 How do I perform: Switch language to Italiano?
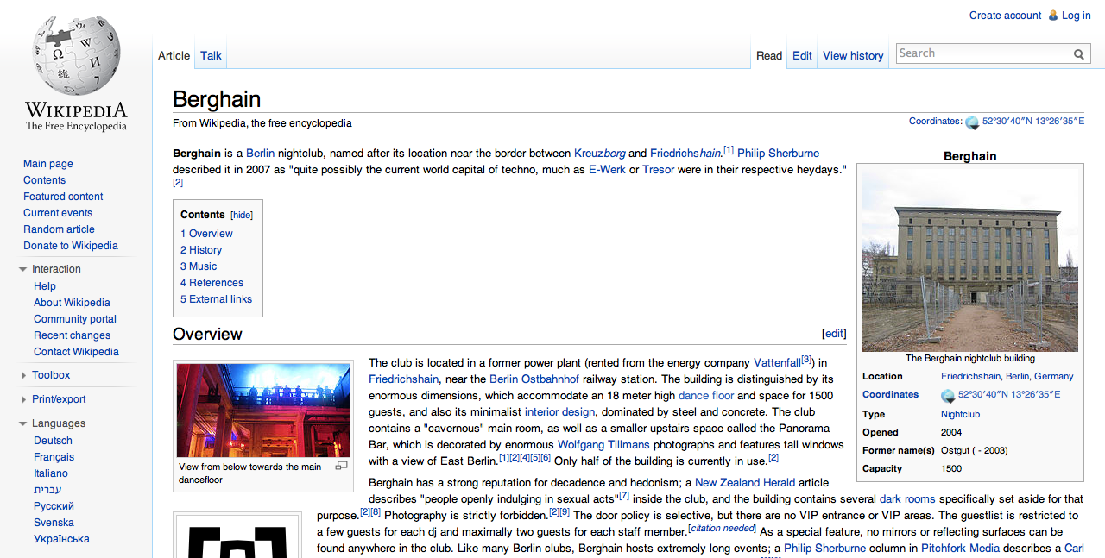pyautogui.click(x=50, y=473)
